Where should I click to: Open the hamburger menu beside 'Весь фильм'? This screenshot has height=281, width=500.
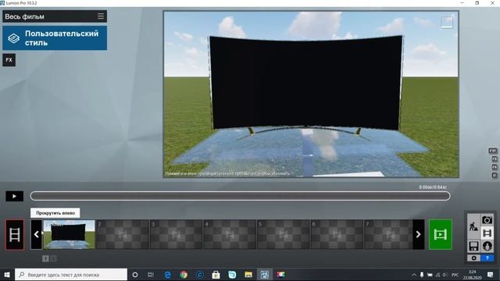coord(101,16)
